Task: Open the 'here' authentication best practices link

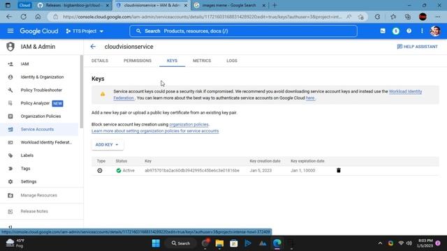Action: tap(310, 98)
